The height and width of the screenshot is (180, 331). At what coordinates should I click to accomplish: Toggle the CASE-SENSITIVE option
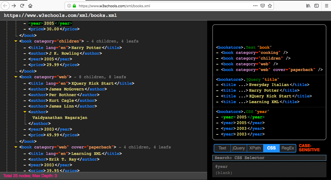[x=309, y=148]
